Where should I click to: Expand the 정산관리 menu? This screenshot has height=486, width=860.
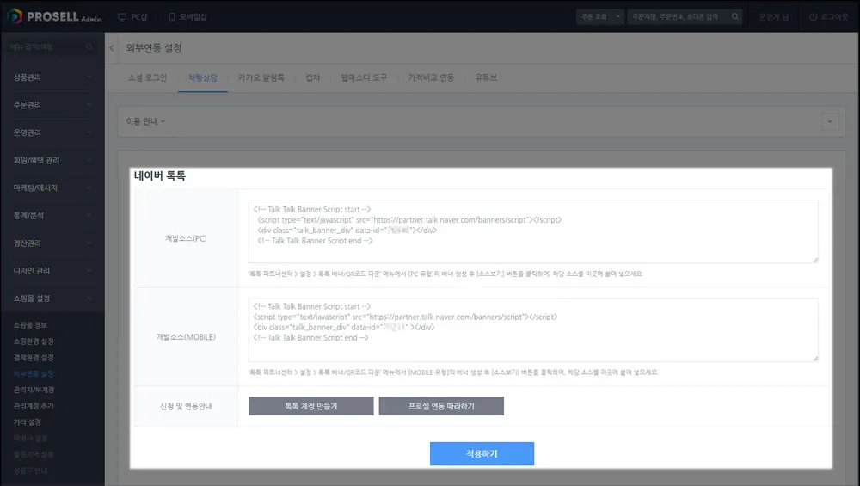pos(52,243)
